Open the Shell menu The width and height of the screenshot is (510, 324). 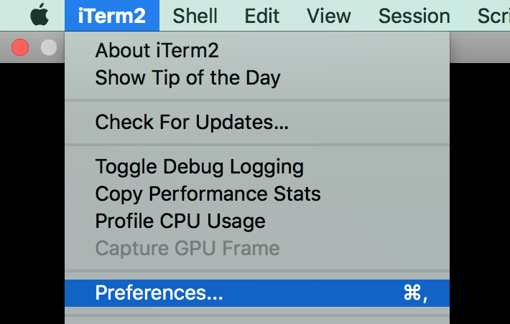click(x=195, y=16)
